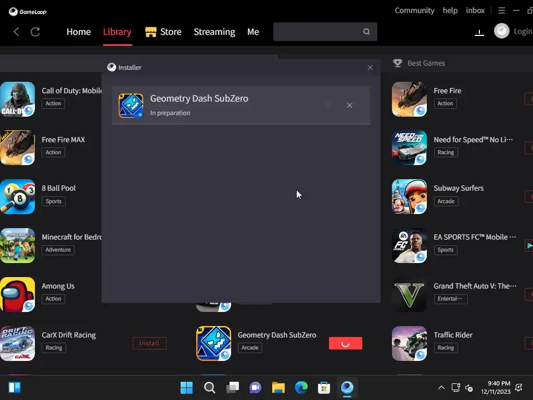Play EA SPORTS FC Mobile
The image size is (533, 400).
click(529, 246)
